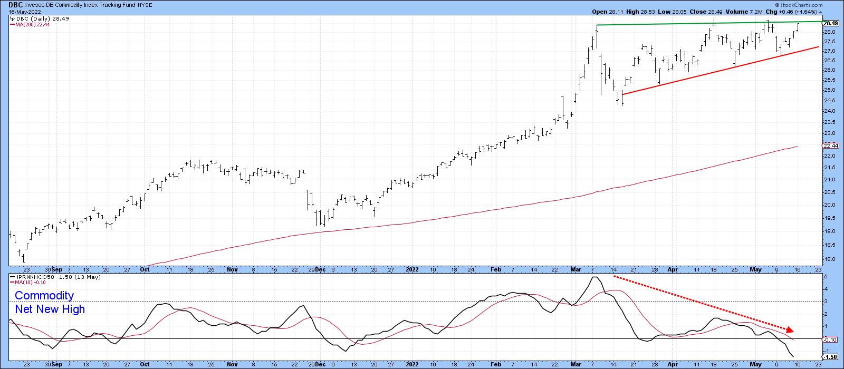Click the 'Low 28.05' value in the header
Image resolution: width=844 pixels, height=369 pixels.
(x=671, y=12)
